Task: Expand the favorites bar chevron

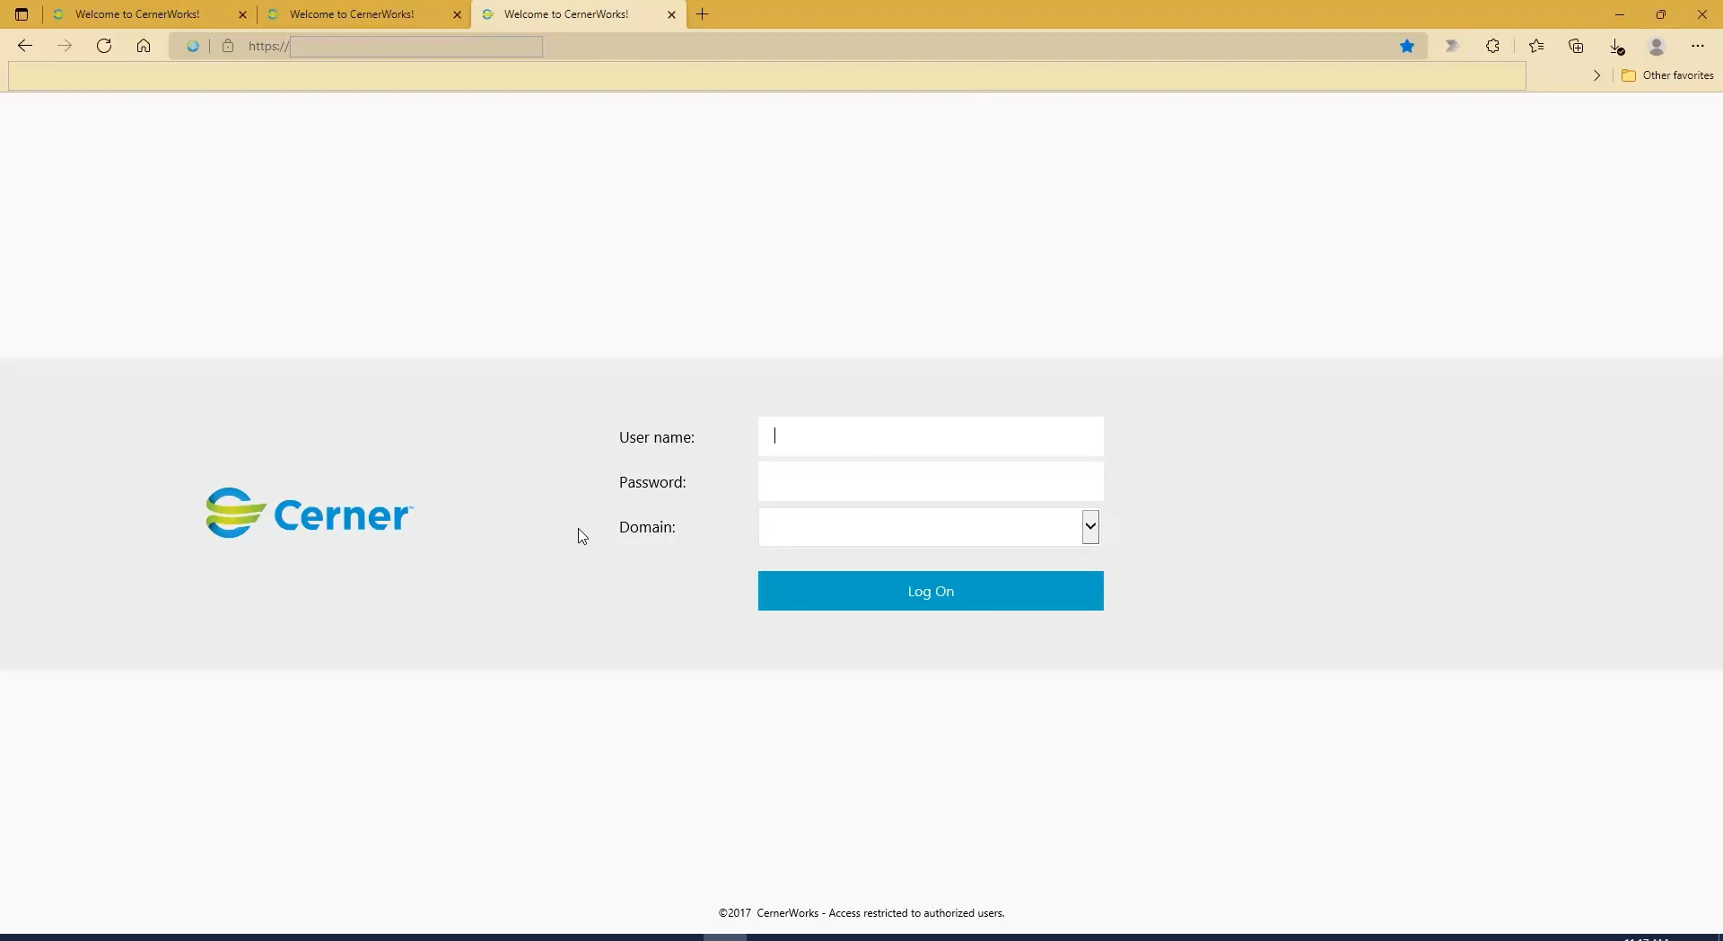Action: (x=1597, y=75)
